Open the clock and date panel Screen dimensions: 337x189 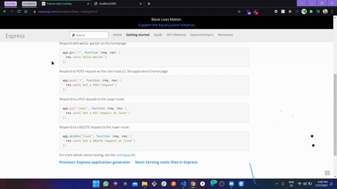(x=322, y=184)
